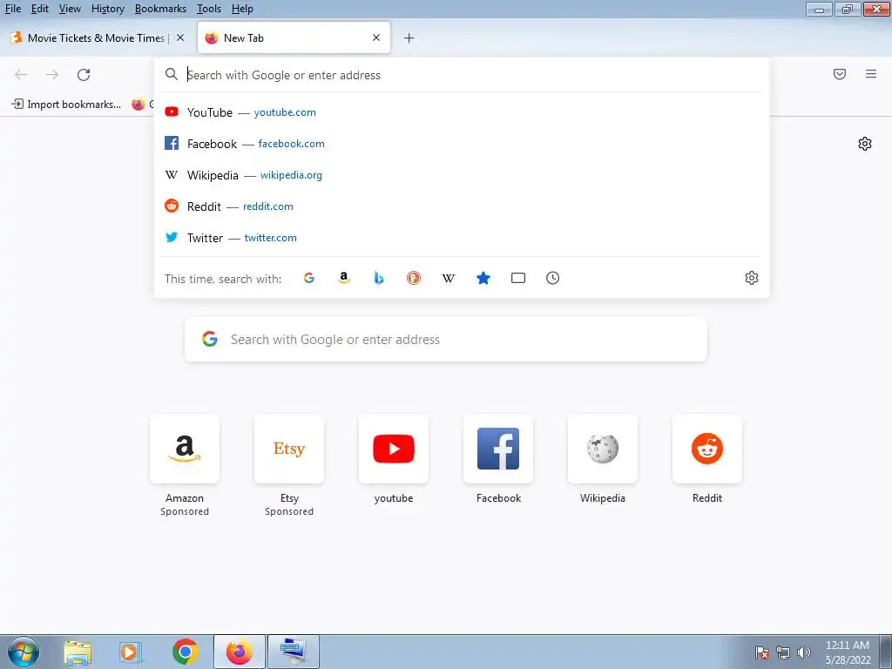Select Reddit suggestion reddit.com

pyautogui.click(x=462, y=206)
